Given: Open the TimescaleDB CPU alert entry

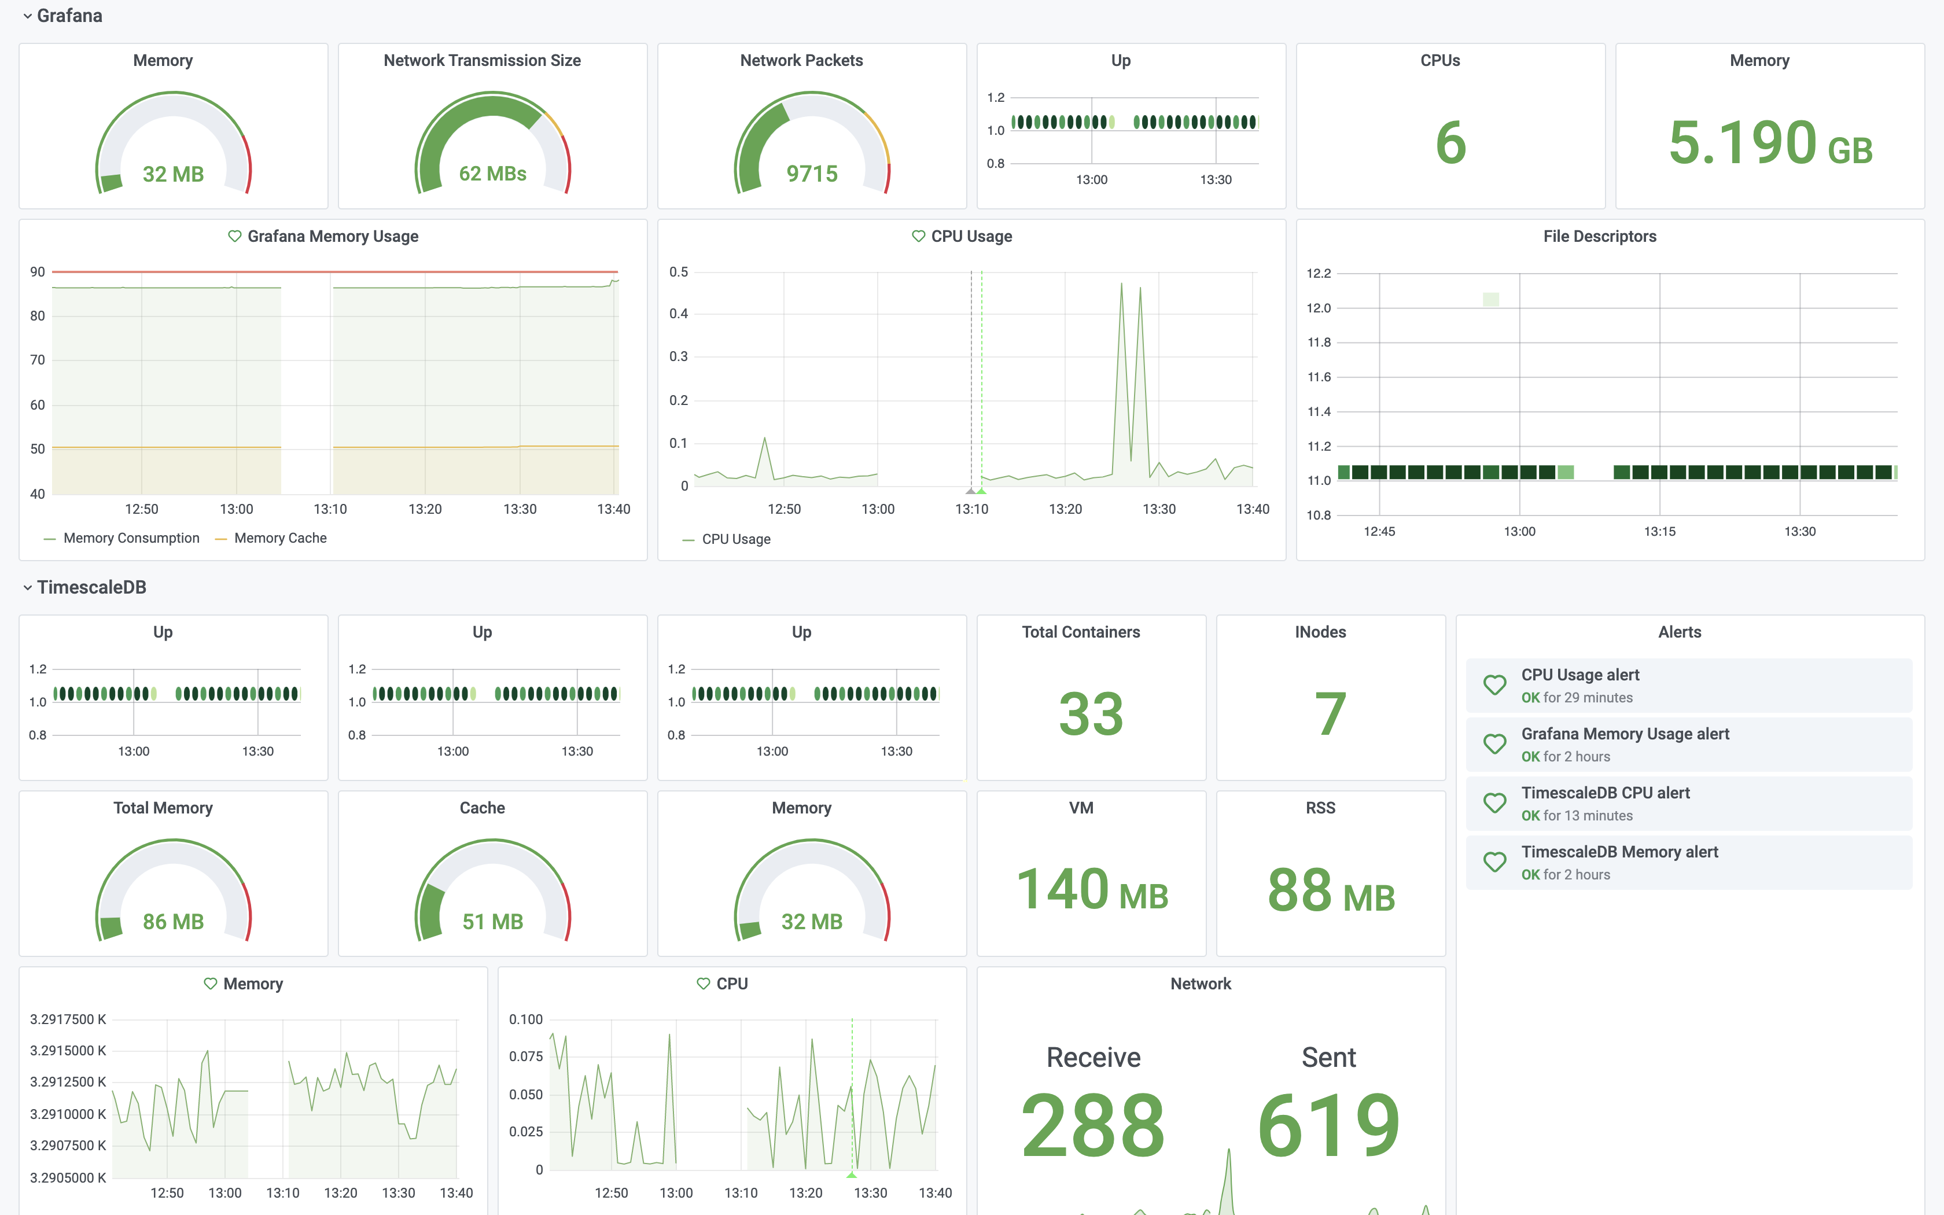Looking at the screenshot, I should point(1688,803).
